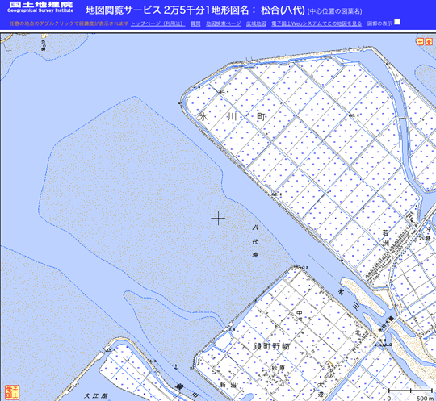Click the 新出 label on the map
This screenshot has width=436, height=401.
227,385
